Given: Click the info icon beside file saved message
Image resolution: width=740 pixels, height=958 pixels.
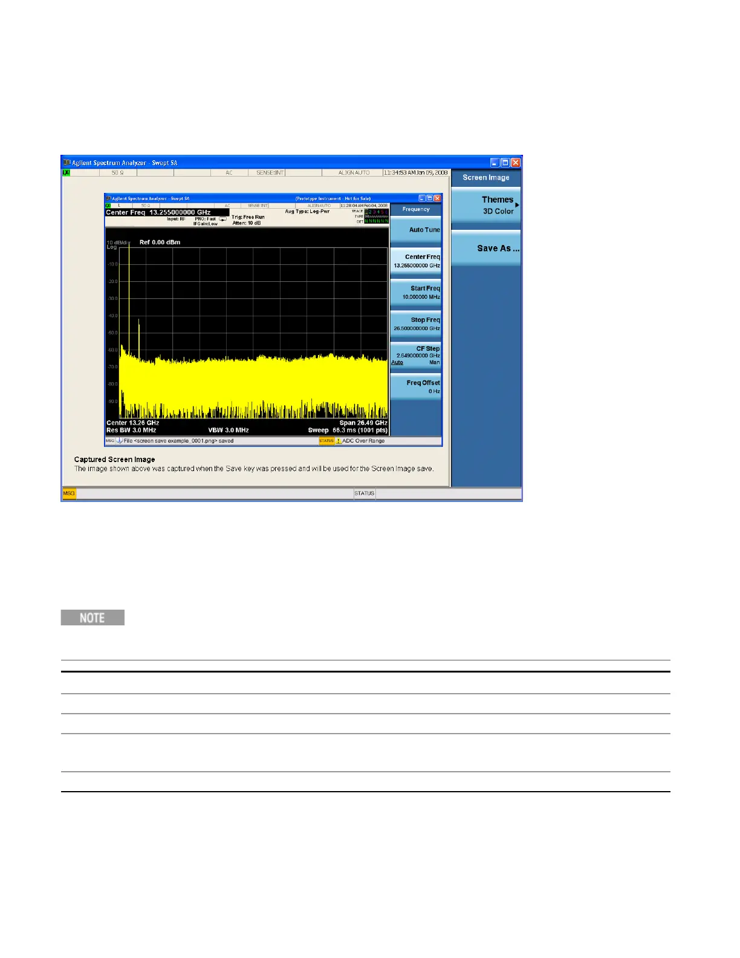Looking at the screenshot, I should click(119, 441).
